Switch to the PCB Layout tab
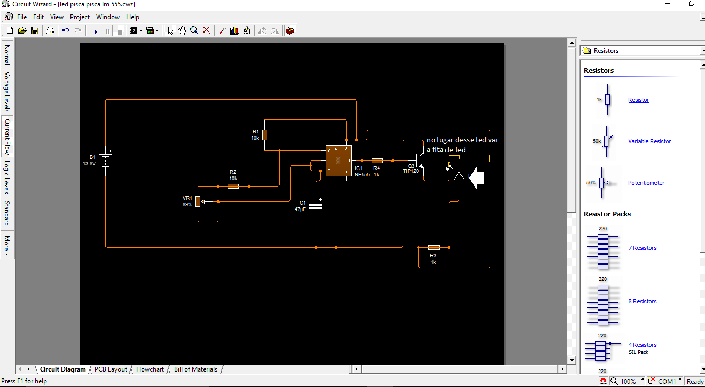 111,369
